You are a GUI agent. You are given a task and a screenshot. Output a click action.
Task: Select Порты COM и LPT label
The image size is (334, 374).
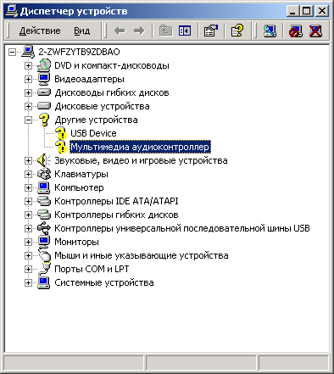coord(92,269)
